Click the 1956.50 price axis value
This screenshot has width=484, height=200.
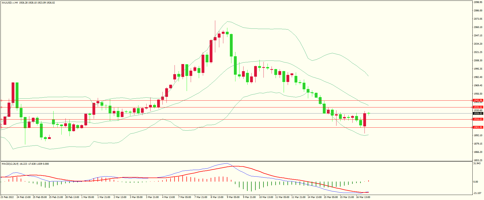point(478,94)
